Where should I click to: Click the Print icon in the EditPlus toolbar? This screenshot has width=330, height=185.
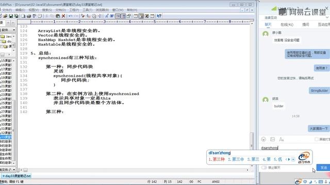coord(29,16)
